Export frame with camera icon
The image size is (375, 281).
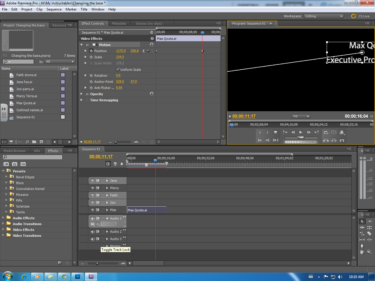pyautogui.click(x=342, y=140)
